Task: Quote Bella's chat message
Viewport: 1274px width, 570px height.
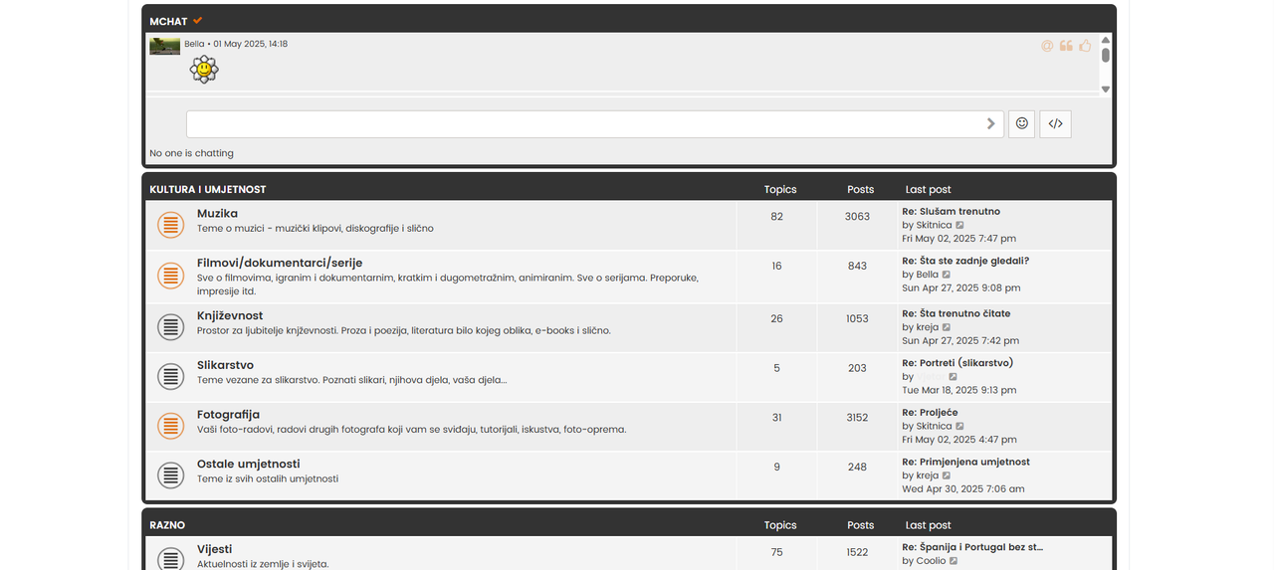Action: click(x=1066, y=46)
